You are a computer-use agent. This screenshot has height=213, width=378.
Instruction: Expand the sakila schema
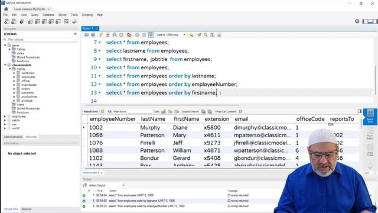point(5,120)
